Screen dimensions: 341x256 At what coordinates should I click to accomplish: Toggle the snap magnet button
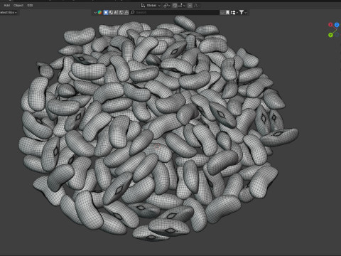tap(175, 6)
